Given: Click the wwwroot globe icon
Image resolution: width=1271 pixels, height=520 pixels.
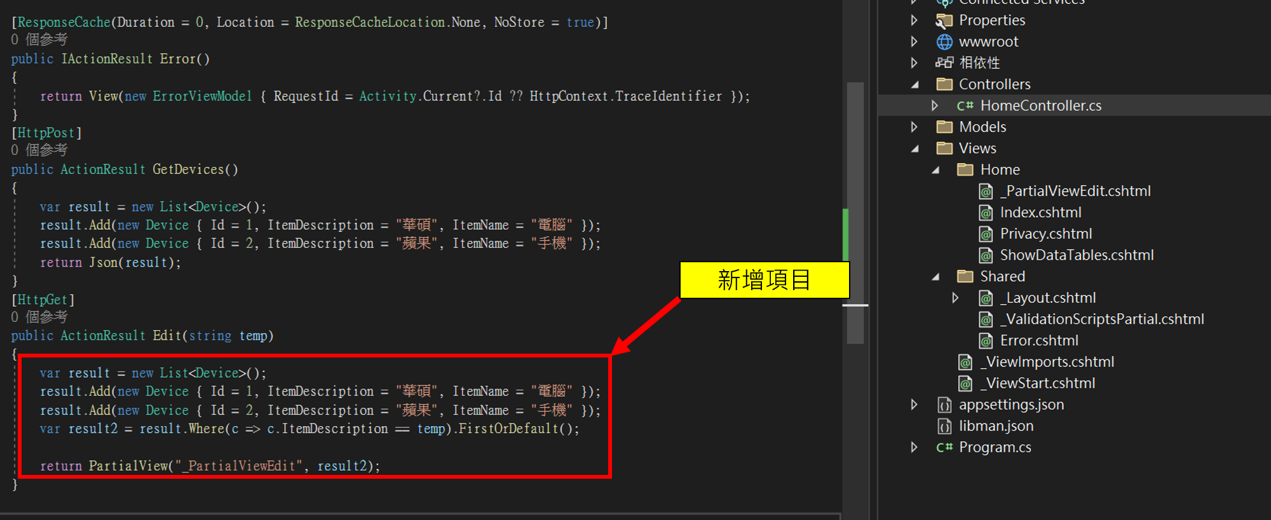Looking at the screenshot, I should pyautogui.click(x=944, y=42).
